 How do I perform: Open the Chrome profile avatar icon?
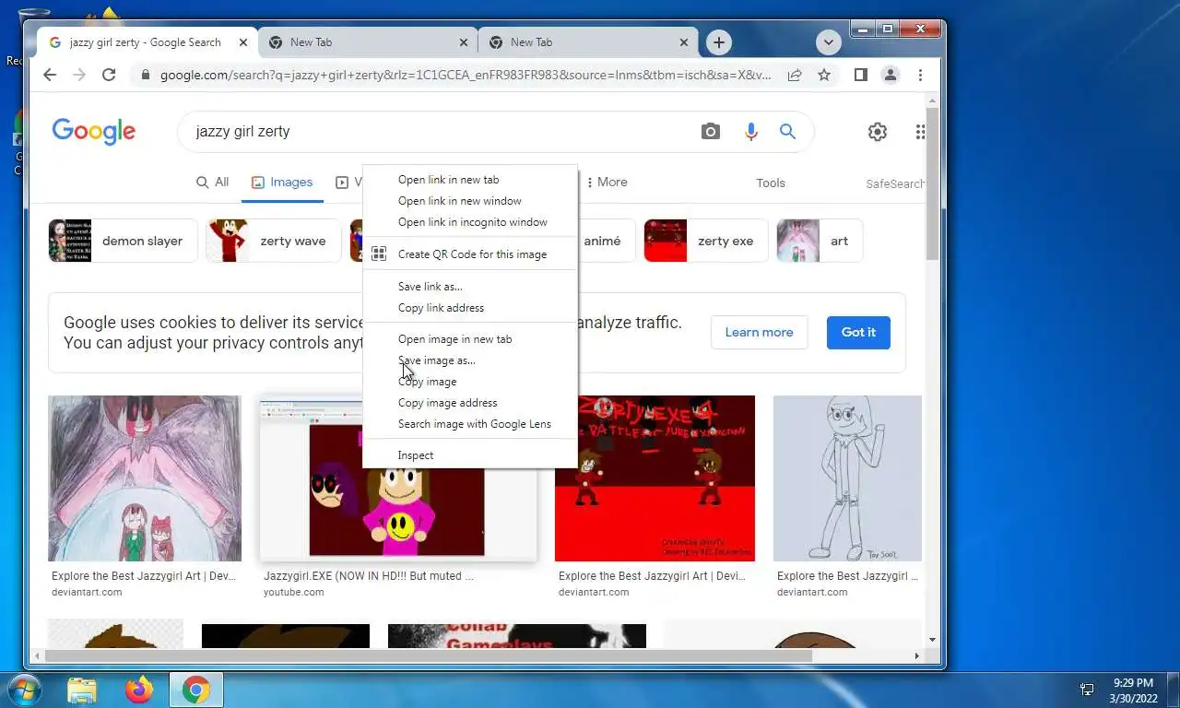point(890,75)
